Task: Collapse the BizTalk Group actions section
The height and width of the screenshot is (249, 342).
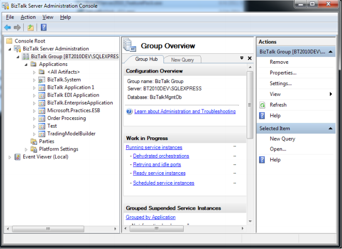Action: tap(331, 52)
